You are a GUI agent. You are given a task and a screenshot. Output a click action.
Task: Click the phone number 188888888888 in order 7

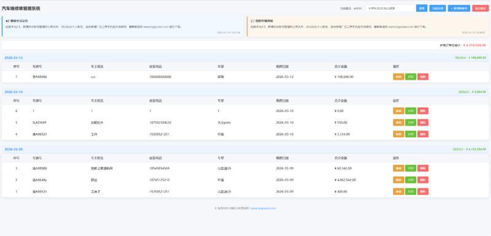pos(160,77)
